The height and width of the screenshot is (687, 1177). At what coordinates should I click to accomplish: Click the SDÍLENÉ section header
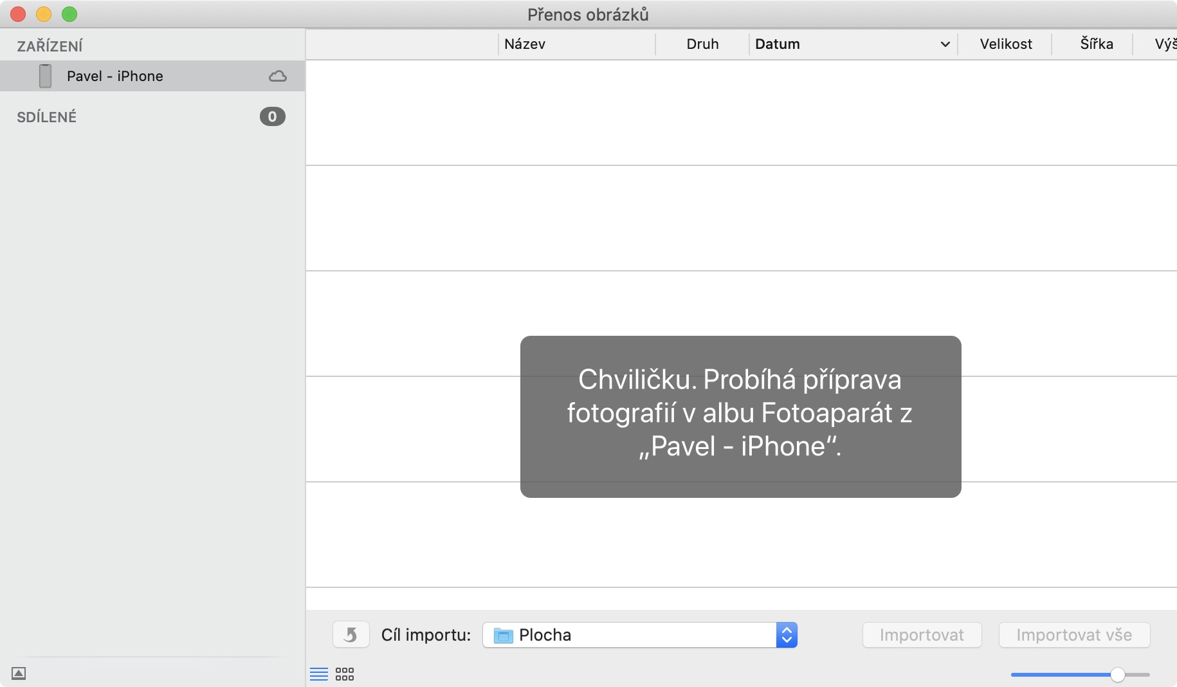click(x=47, y=117)
